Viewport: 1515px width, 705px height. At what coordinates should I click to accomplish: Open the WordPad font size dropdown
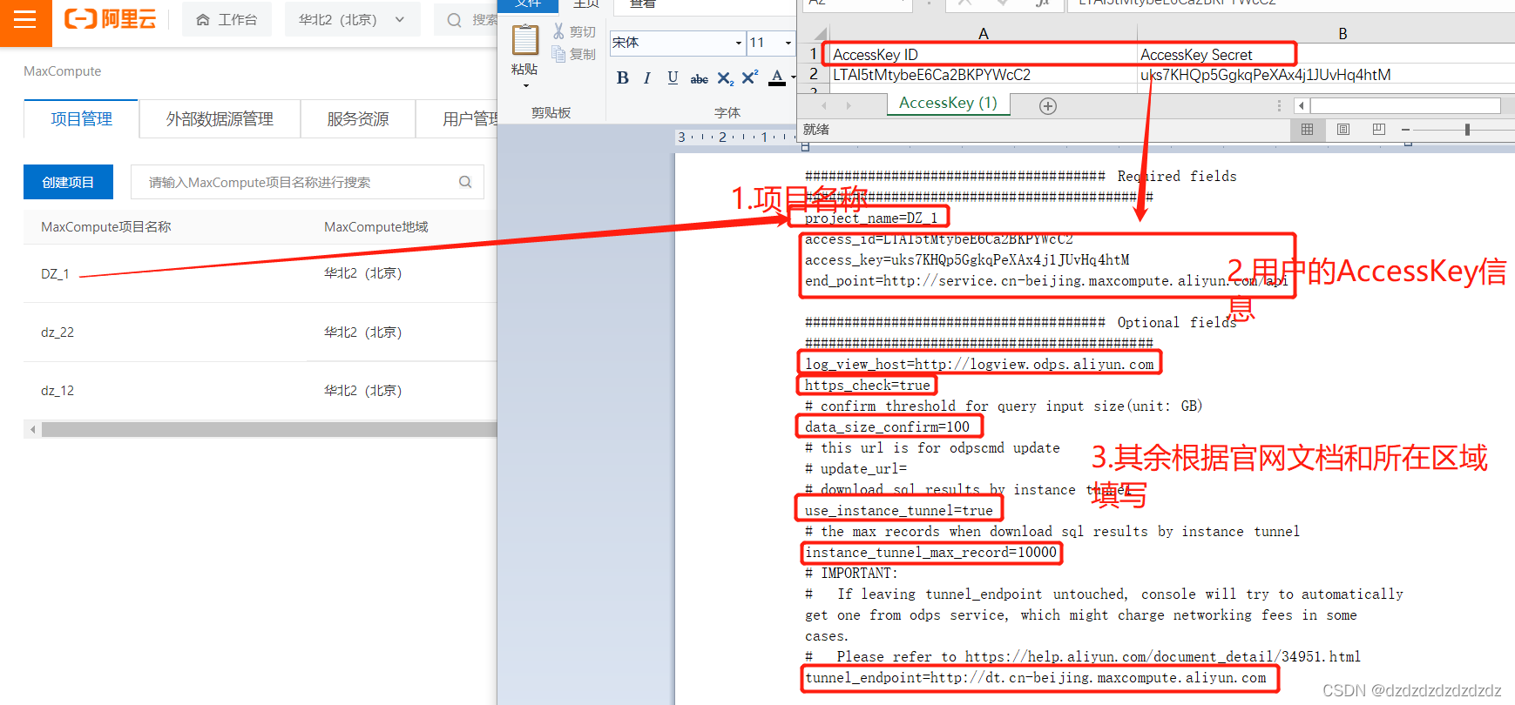pos(788,43)
